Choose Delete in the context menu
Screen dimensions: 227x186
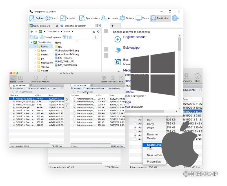151,138
